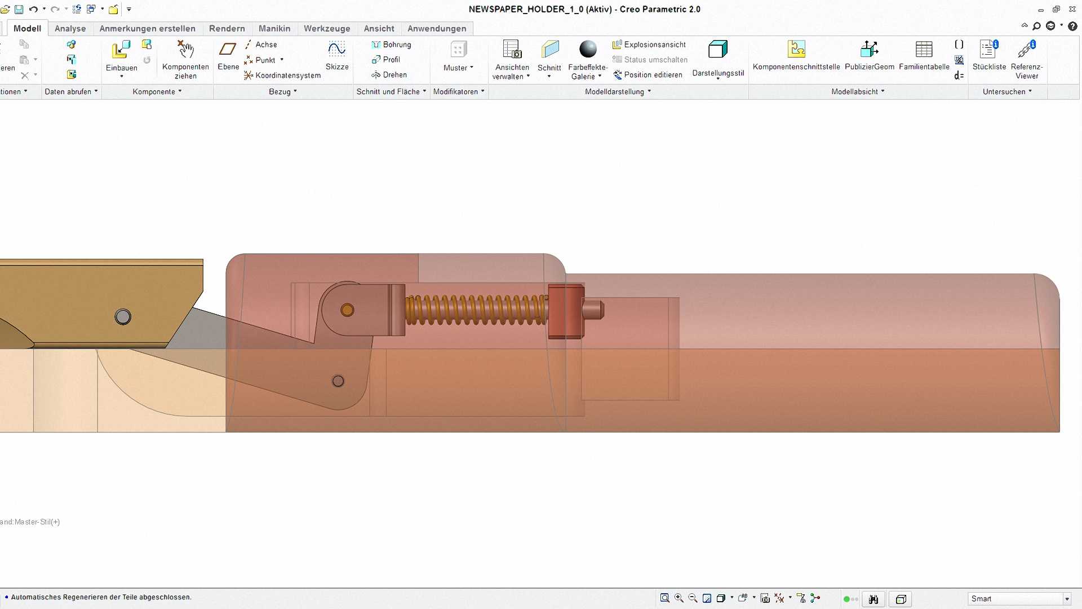Expand the Untersuchen group dropdown

point(1008,92)
